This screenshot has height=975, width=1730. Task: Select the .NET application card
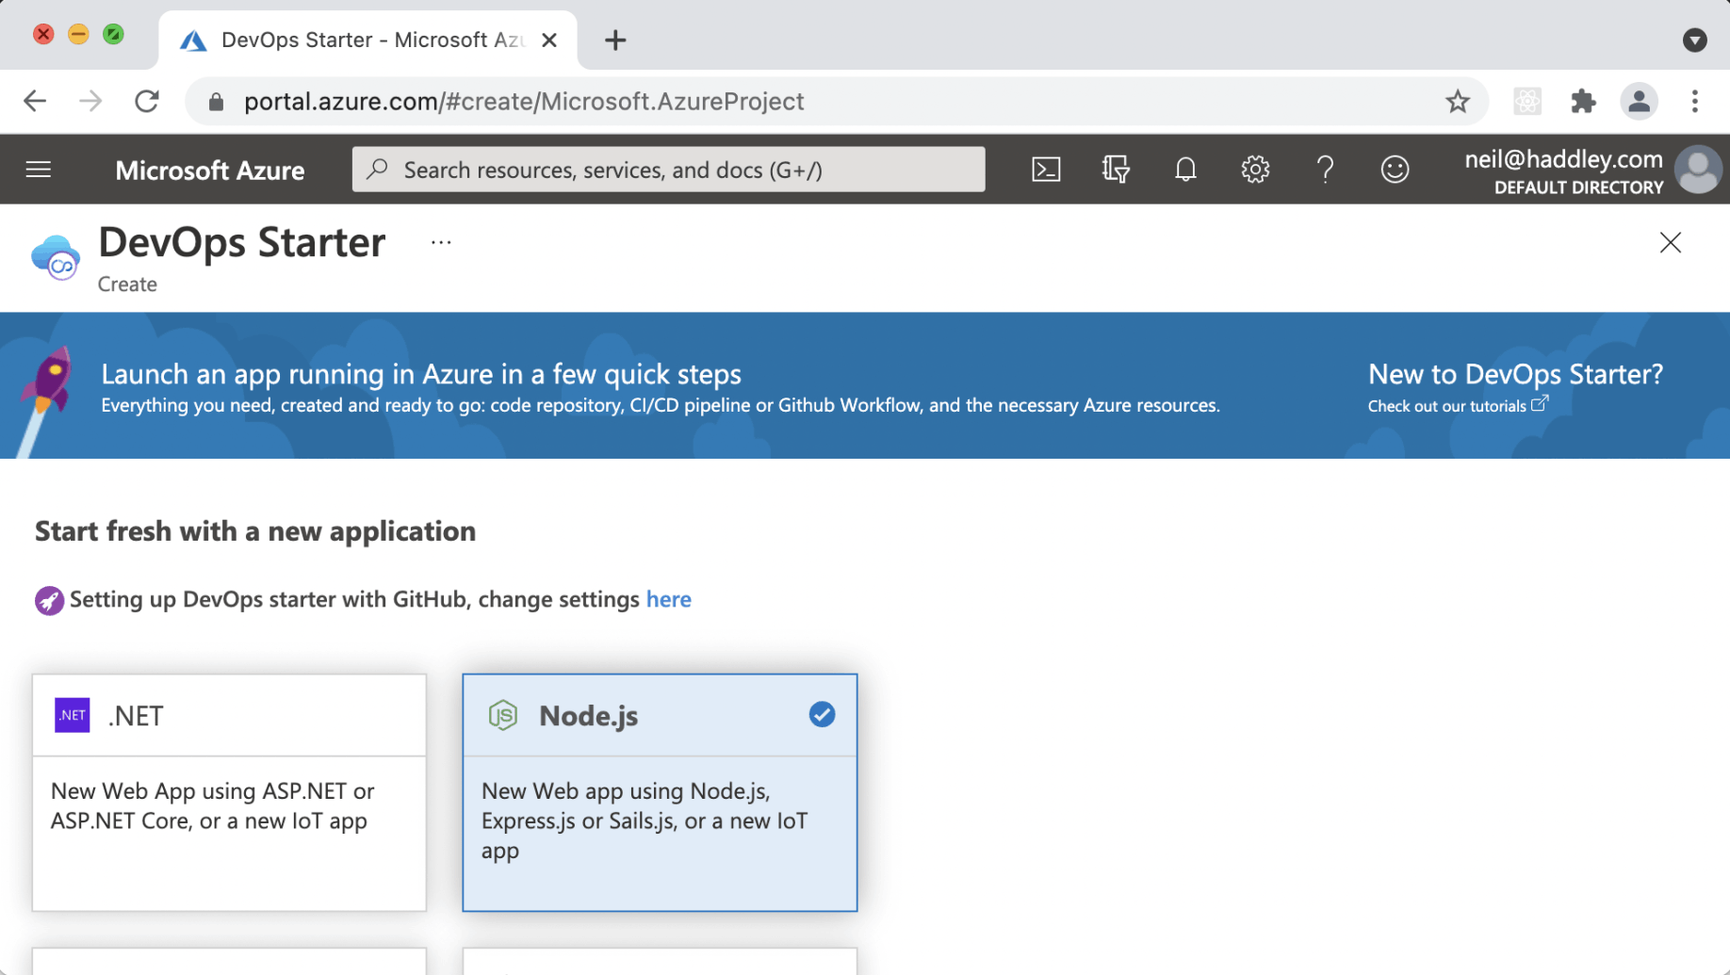(x=229, y=791)
